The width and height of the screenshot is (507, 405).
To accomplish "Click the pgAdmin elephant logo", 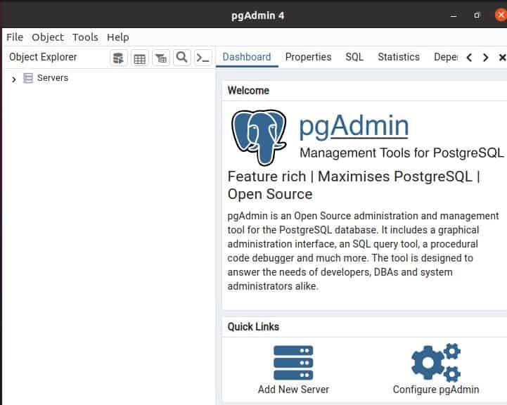I will (259, 137).
